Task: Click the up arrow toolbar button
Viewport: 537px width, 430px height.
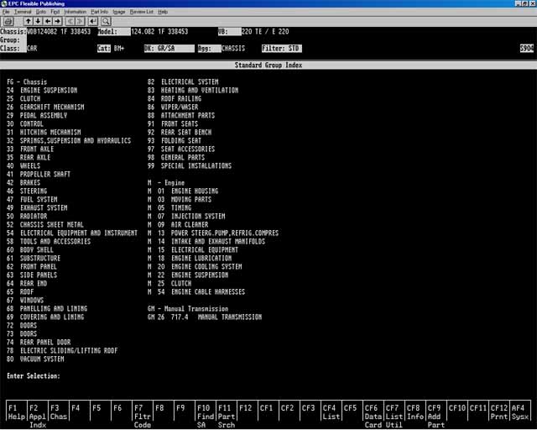Action: [x=29, y=21]
